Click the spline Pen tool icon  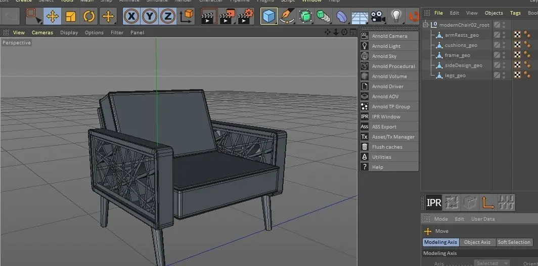point(287,16)
